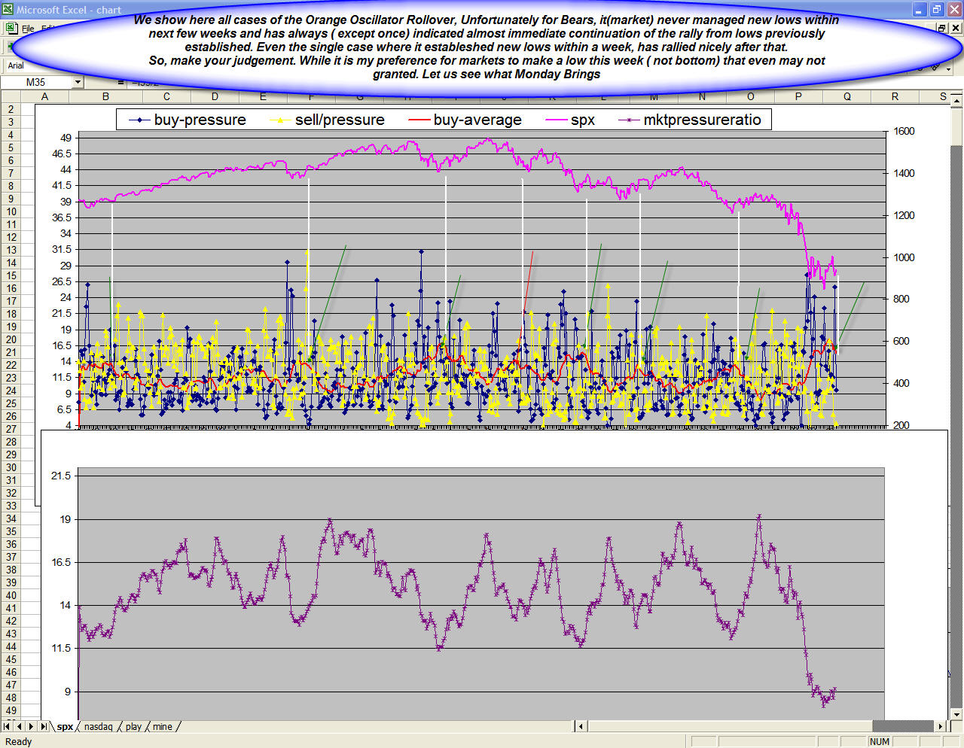
Task: Click the vertical scrollbar down arrow
Action: 956,714
